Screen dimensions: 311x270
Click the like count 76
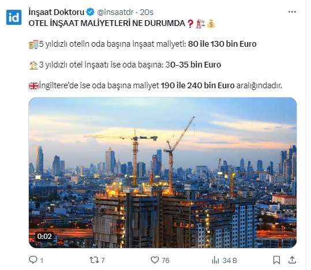166,260
